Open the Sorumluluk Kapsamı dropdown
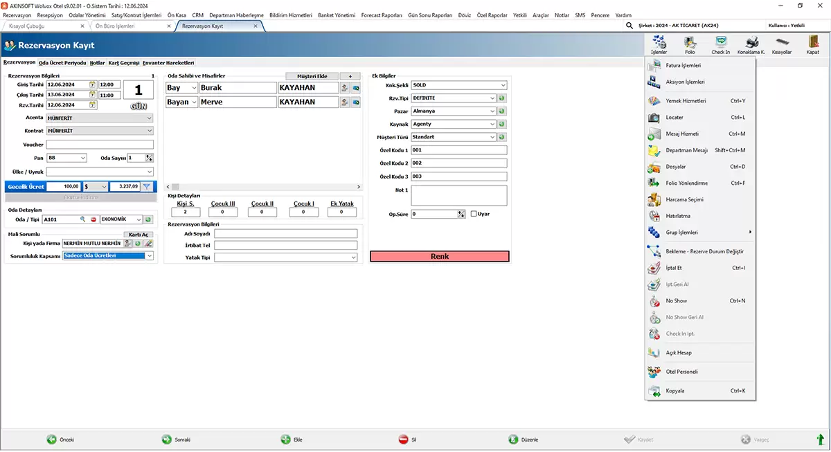 click(x=150, y=256)
